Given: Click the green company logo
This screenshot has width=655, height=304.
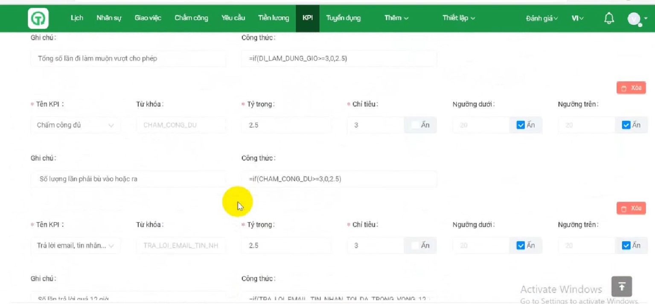Looking at the screenshot, I should coord(38,18).
